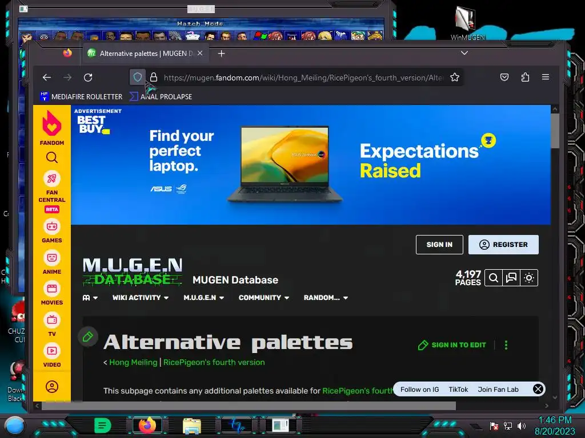This screenshot has width=585, height=438.
Task: Open Games in the Fandom sidebar
Action: (x=52, y=232)
